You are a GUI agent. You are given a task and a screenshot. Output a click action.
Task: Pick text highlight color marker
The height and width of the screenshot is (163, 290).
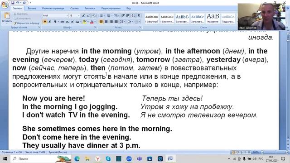(x=84, y=22)
